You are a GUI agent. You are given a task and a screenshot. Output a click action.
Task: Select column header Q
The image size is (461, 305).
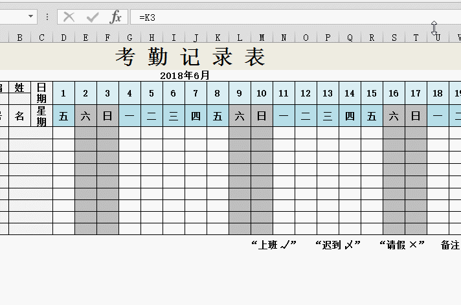[x=350, y=38]
